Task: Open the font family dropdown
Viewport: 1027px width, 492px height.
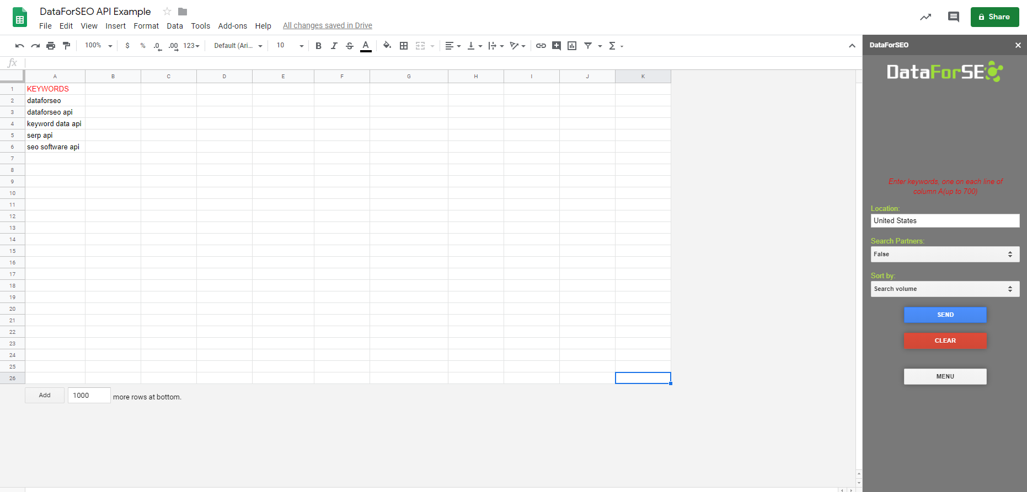Action: 238,46
